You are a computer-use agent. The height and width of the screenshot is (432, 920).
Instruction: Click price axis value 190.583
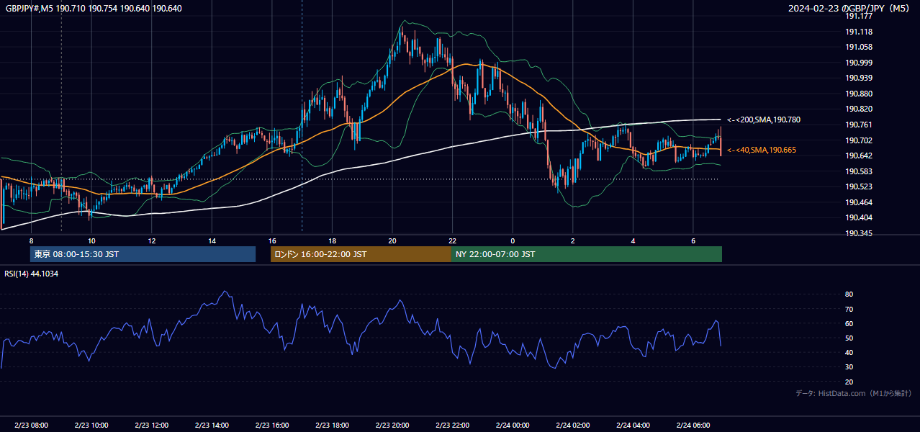[x=858, y=171]
